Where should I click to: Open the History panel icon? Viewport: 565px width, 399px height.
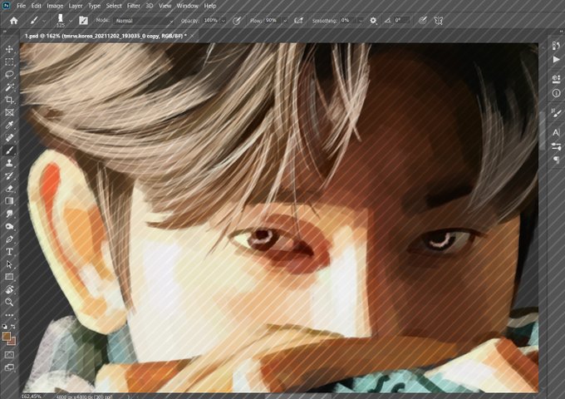pyautogui.click(x=556, y=46)
